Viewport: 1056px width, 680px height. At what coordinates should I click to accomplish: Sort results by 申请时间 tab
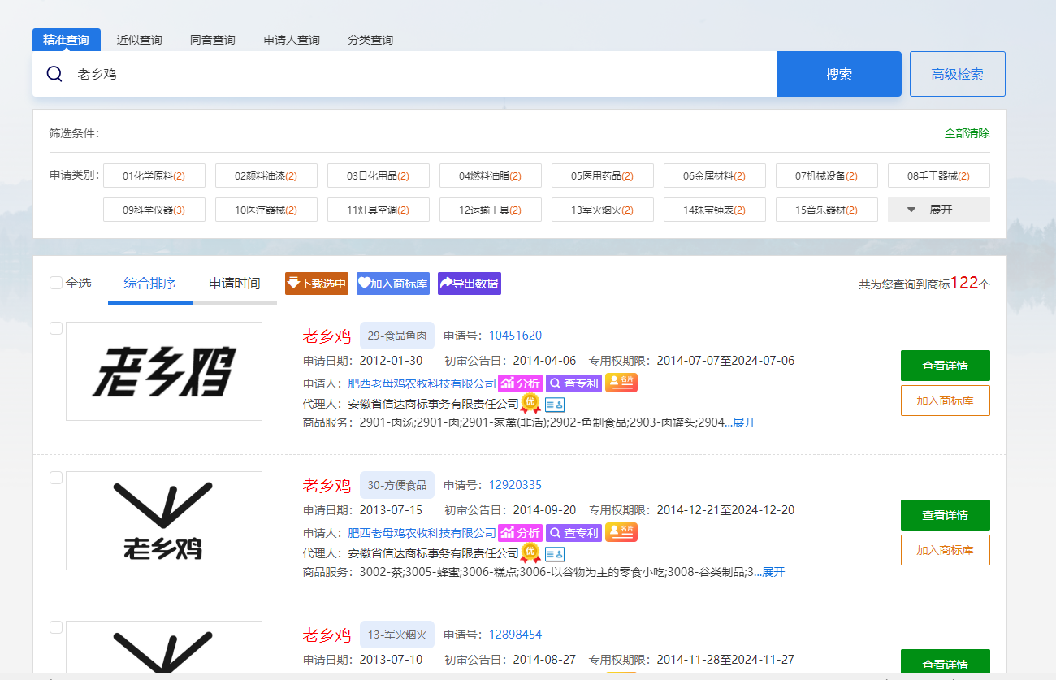click(234, 284)
